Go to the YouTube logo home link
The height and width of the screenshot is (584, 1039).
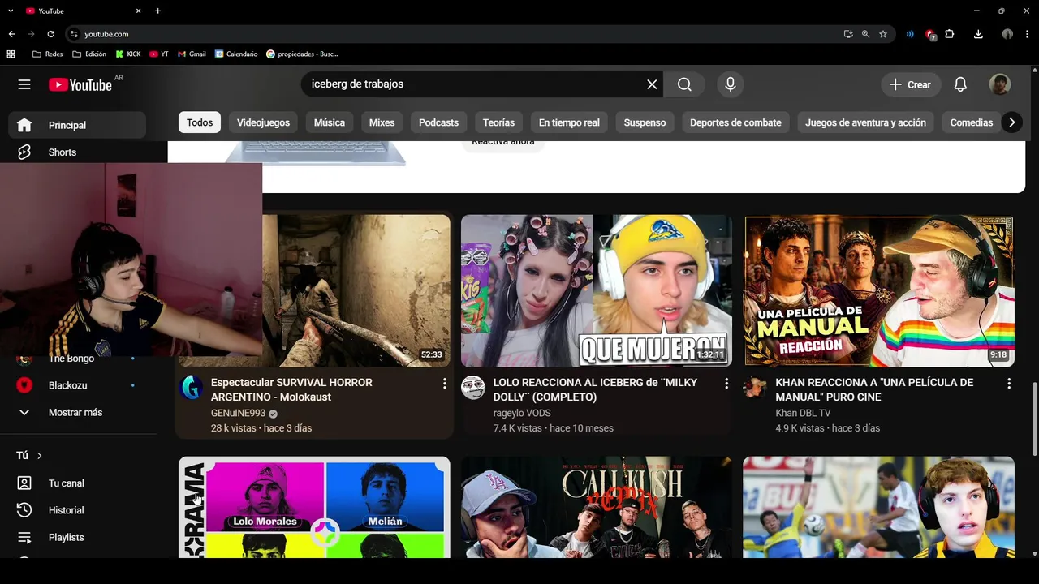coord(80,84)
